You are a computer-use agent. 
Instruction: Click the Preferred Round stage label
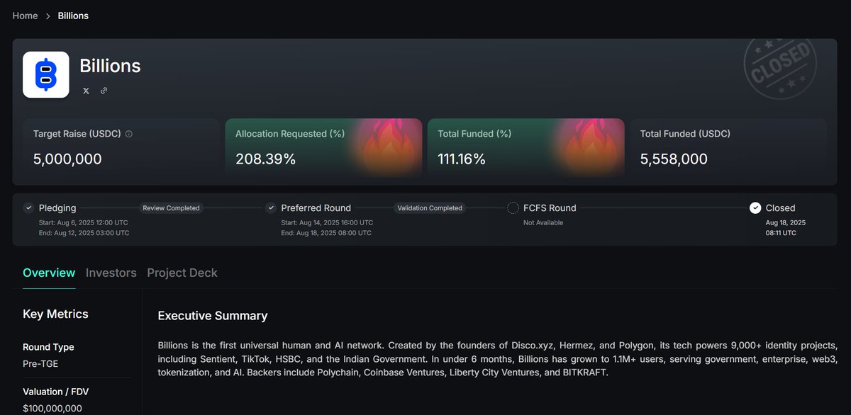[x=316, y=207]
